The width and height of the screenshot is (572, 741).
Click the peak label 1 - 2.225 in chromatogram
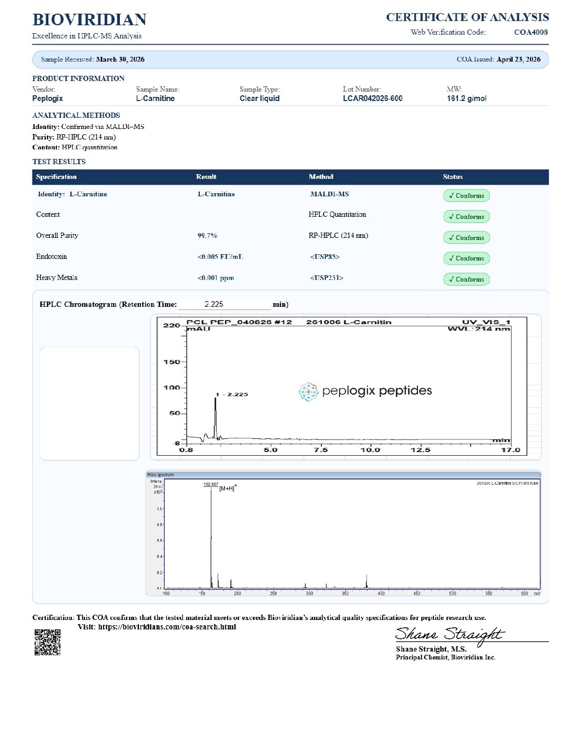click(232, 394)
